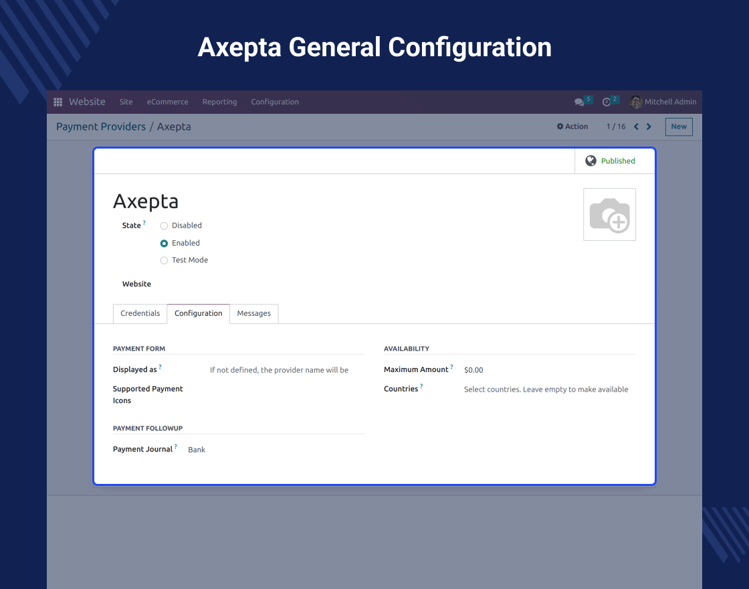749x589 pixels.
Task: Go to previous record arrow
Action: tap(636, 127)
